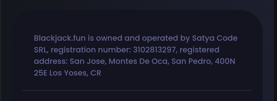Click the word "SRL" starting the second line

(41, 50)
